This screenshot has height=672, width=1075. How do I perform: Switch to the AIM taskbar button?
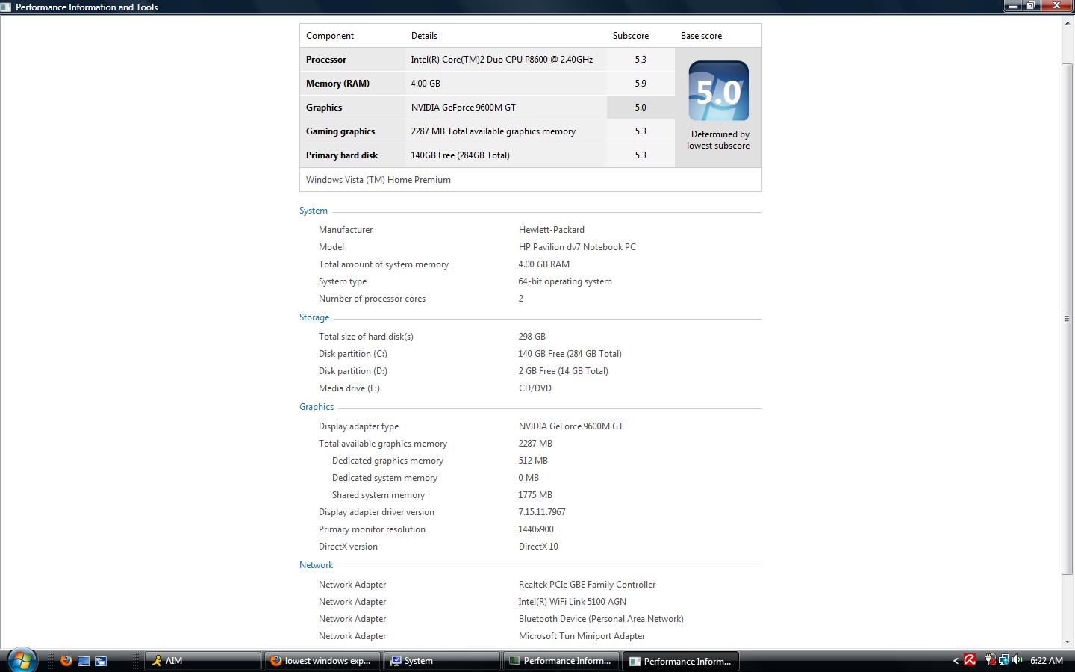[x=202, y=661]
